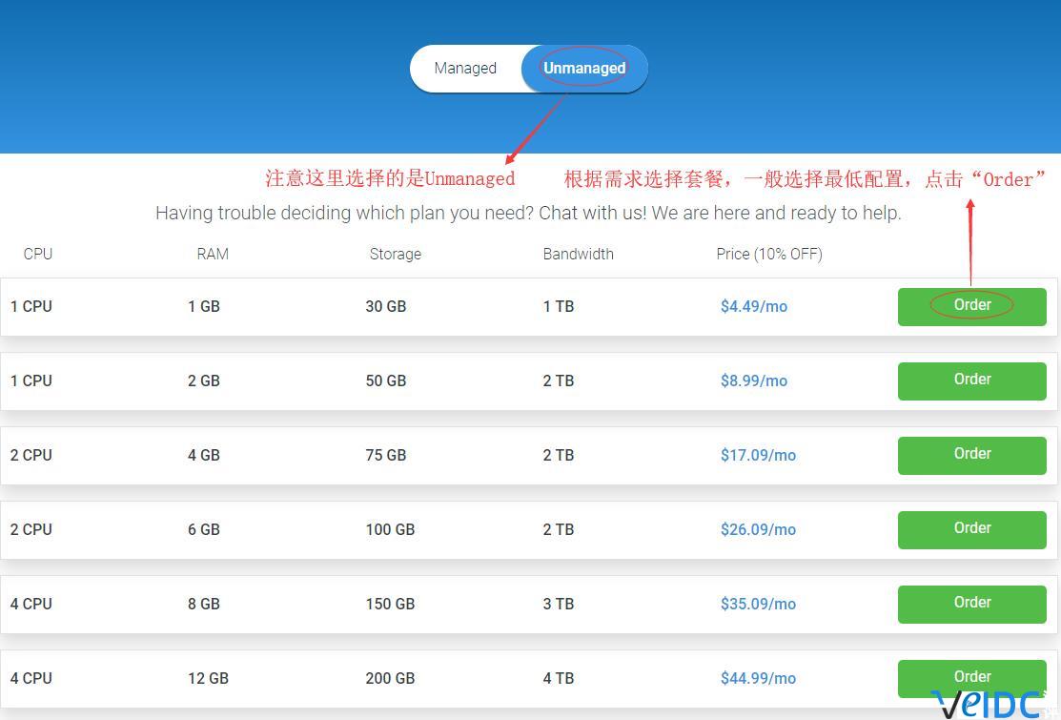This screenshot has width=1061, height=720.
Task: Click the RAM column header
Action: coord(213,254)
